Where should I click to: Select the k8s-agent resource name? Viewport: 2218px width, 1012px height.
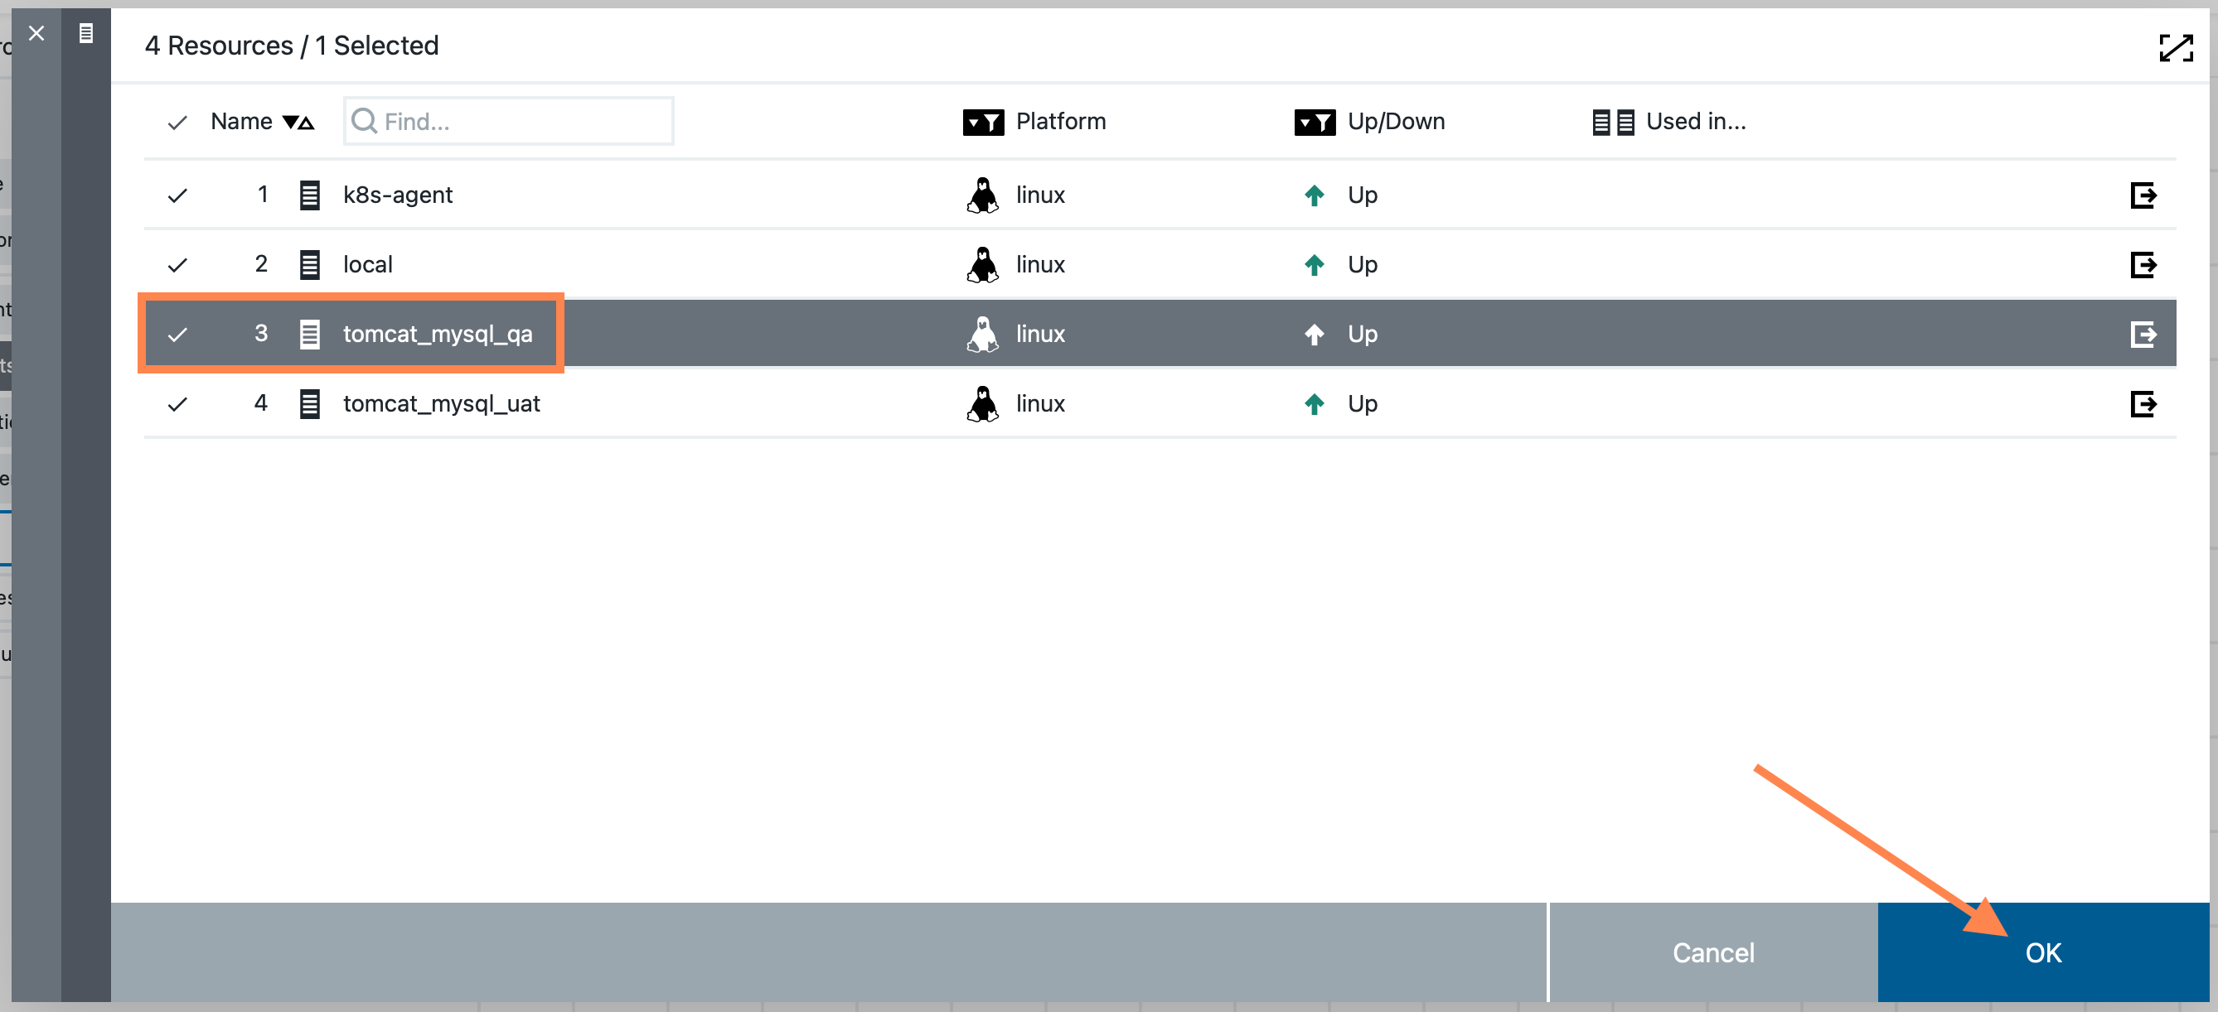[x=398, y=195]
